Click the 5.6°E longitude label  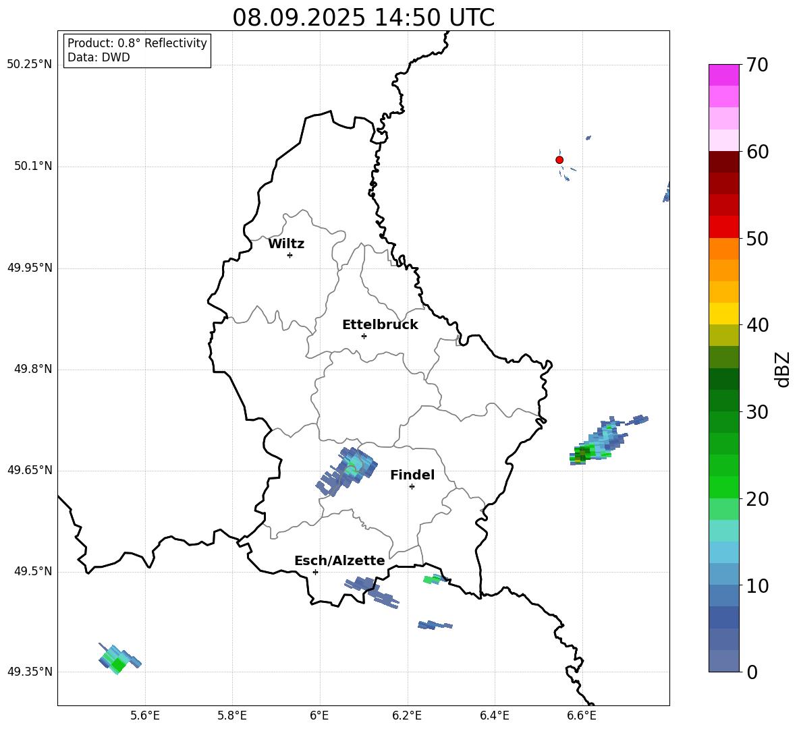[145, 716]
